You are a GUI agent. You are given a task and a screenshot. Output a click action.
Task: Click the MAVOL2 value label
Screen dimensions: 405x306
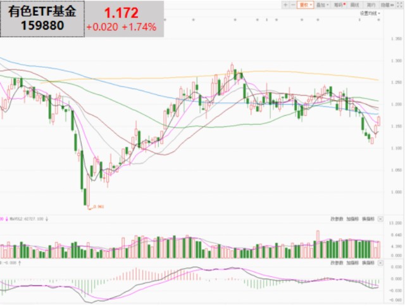coord(27,219)
